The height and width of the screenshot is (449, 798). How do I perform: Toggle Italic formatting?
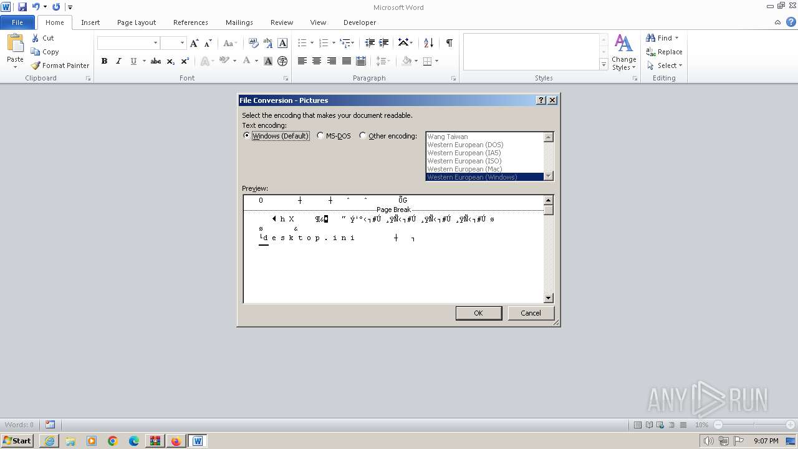(x=118, y=61)
